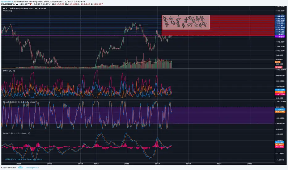Click the 136.000 price axis label

coord(280,11)
